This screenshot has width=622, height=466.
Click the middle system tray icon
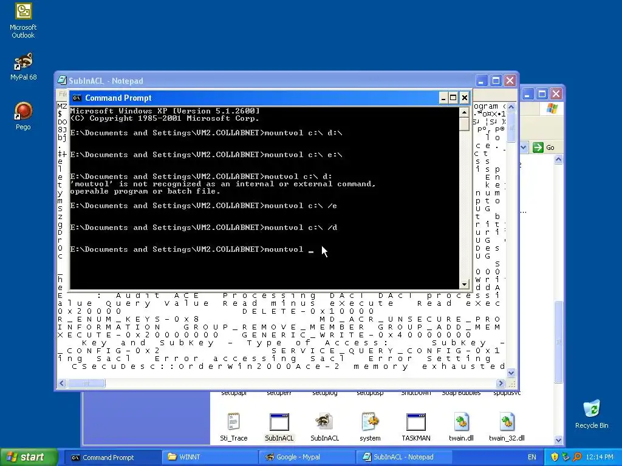[566, 457]
